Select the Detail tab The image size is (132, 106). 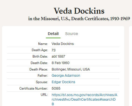click(53, 34)
